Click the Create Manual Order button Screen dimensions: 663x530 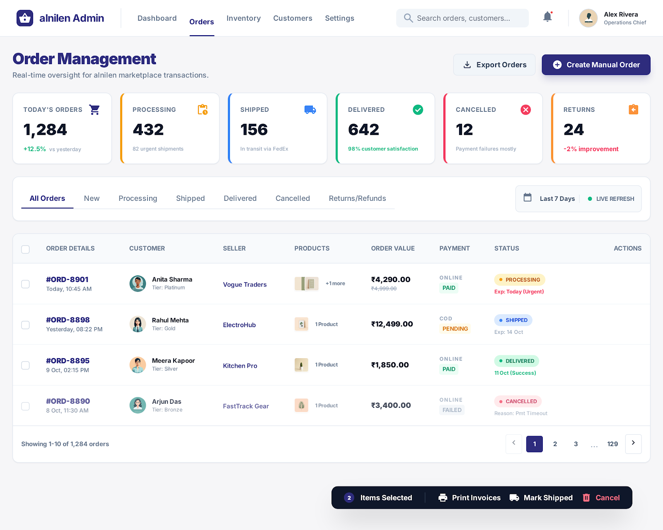click(596, 65)
